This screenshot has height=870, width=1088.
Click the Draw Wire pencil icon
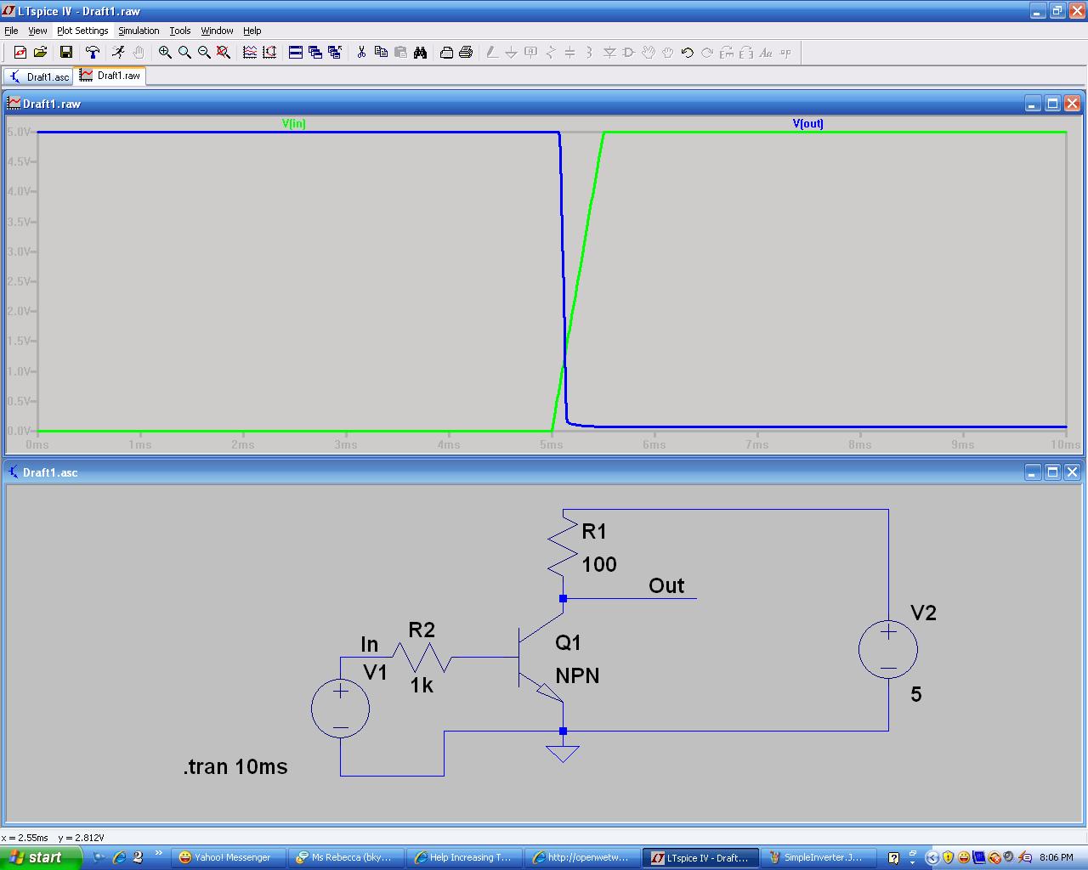491,53
